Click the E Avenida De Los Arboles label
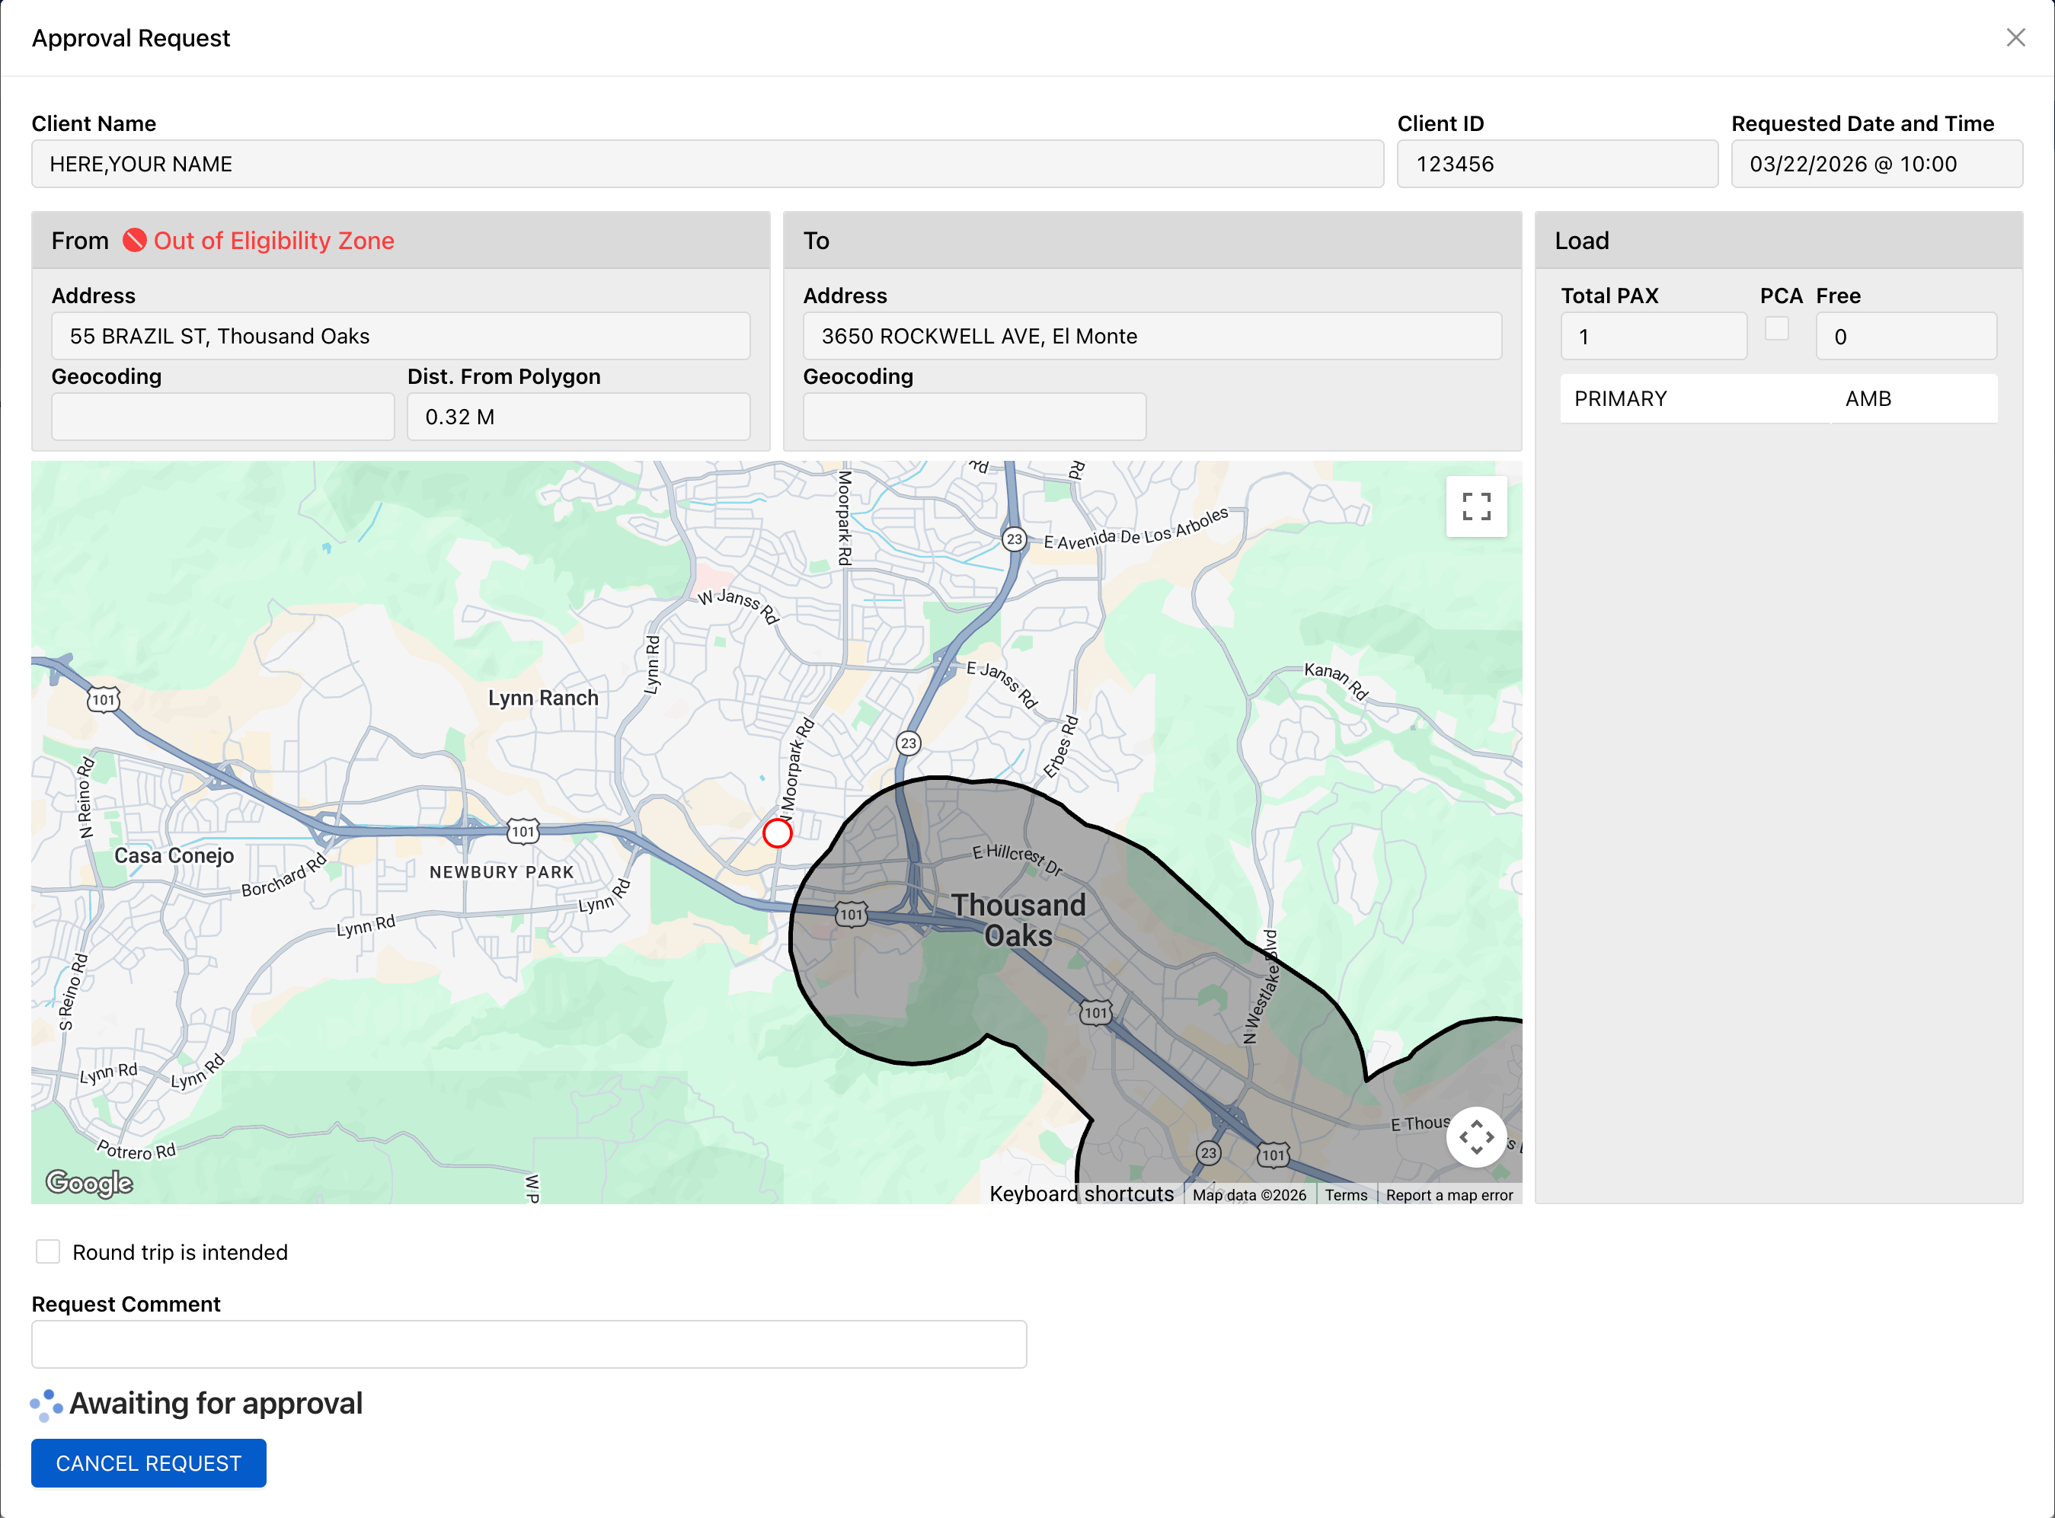Image resolution: width=2055 pixels, height=1518 pixels. [x=1136, y=529]
